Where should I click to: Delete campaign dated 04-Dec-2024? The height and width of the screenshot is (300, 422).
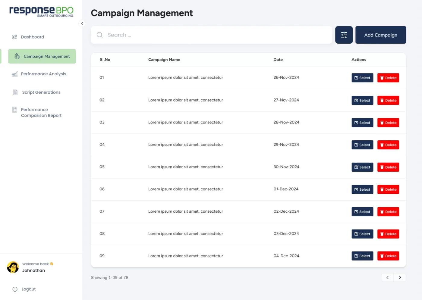pyautogui.click(x=388, y=256)
